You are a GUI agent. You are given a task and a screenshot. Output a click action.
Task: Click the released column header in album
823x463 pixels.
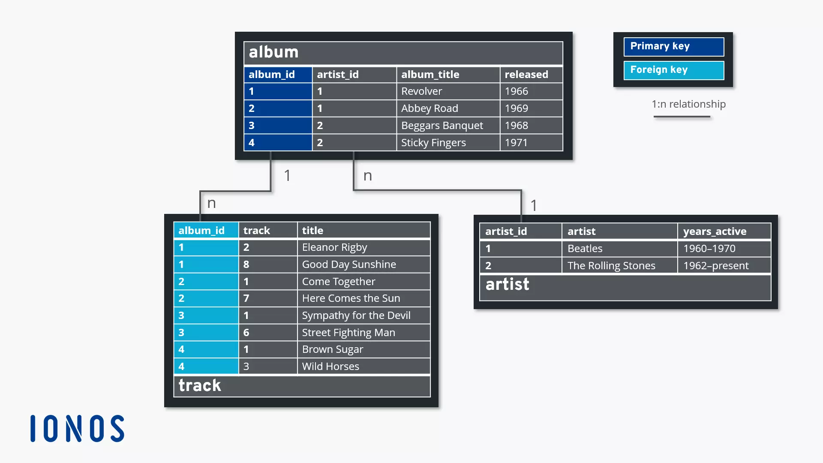coord(526,74)
